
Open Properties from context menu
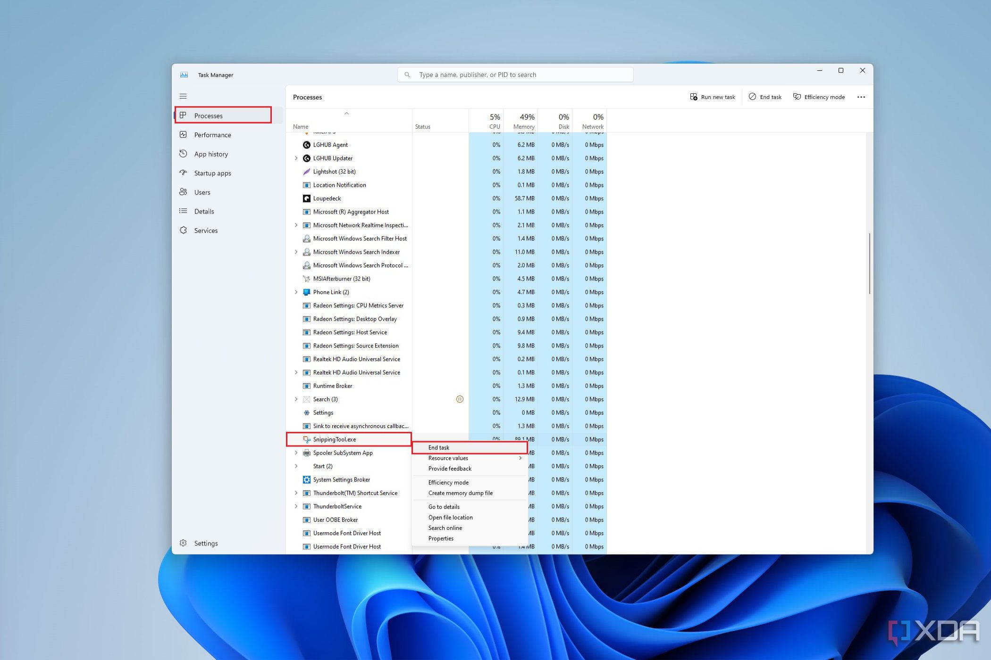[x=470, y=538]
